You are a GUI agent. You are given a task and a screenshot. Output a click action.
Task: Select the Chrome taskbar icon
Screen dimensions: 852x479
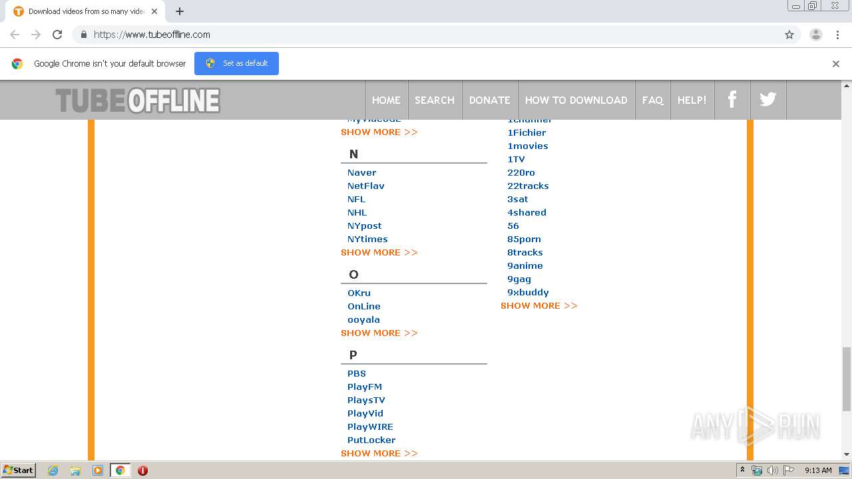(120, 470)
